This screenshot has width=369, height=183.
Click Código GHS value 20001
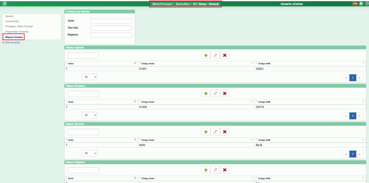259,69
